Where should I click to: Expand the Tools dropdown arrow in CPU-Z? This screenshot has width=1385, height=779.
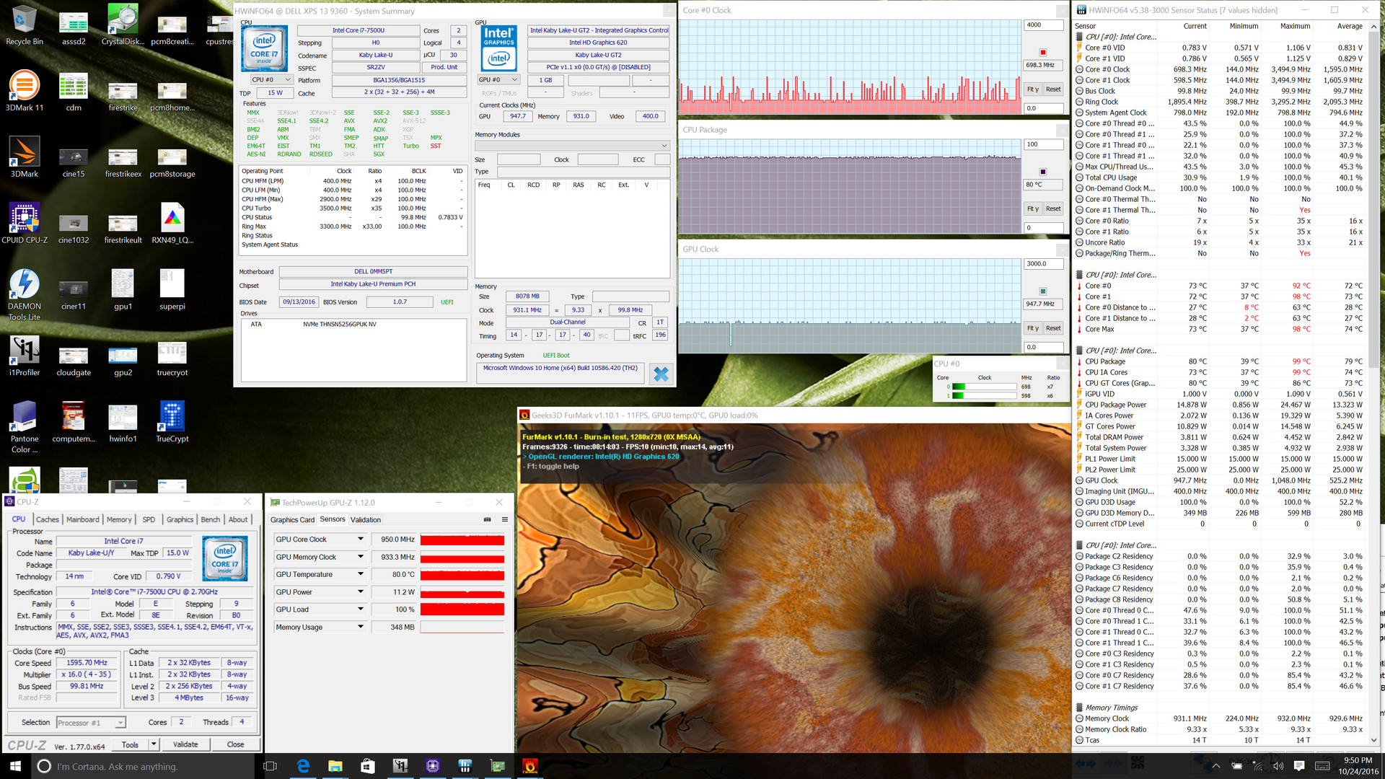click(x=154, y=744)
